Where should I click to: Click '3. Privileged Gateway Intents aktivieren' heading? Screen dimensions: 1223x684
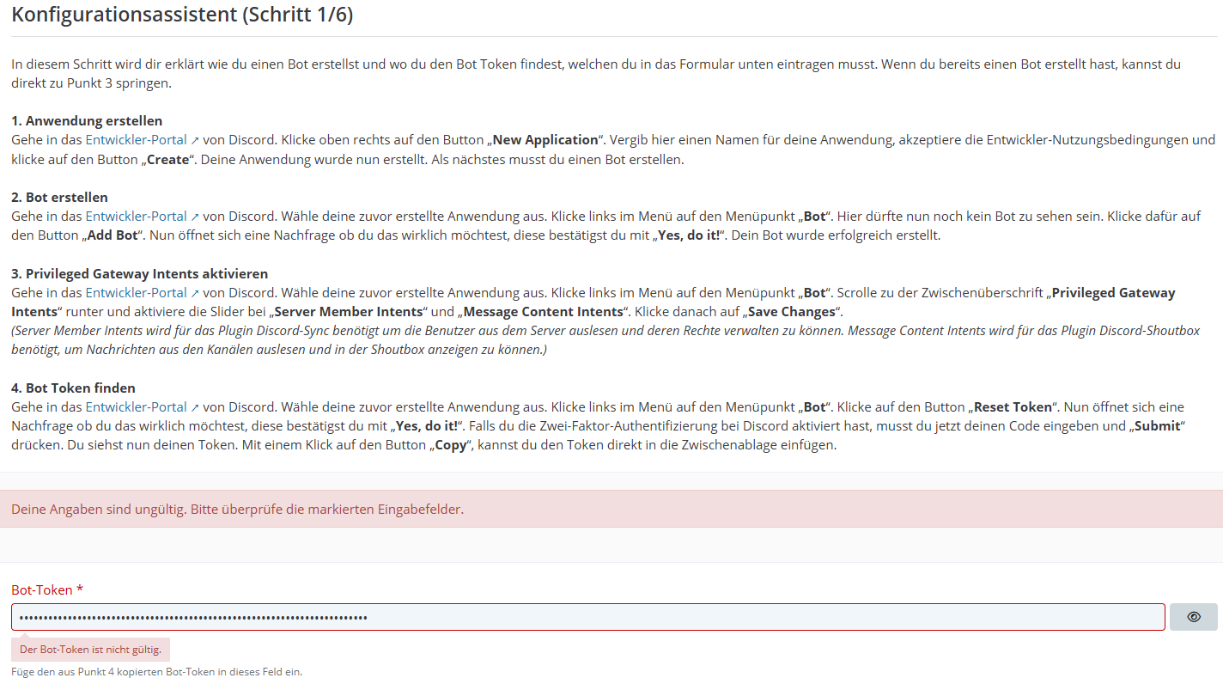click(139, 274)
